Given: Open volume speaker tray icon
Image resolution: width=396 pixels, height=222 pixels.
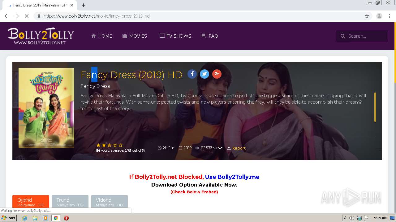Looking at the screenshot, I should coord(352,218).
